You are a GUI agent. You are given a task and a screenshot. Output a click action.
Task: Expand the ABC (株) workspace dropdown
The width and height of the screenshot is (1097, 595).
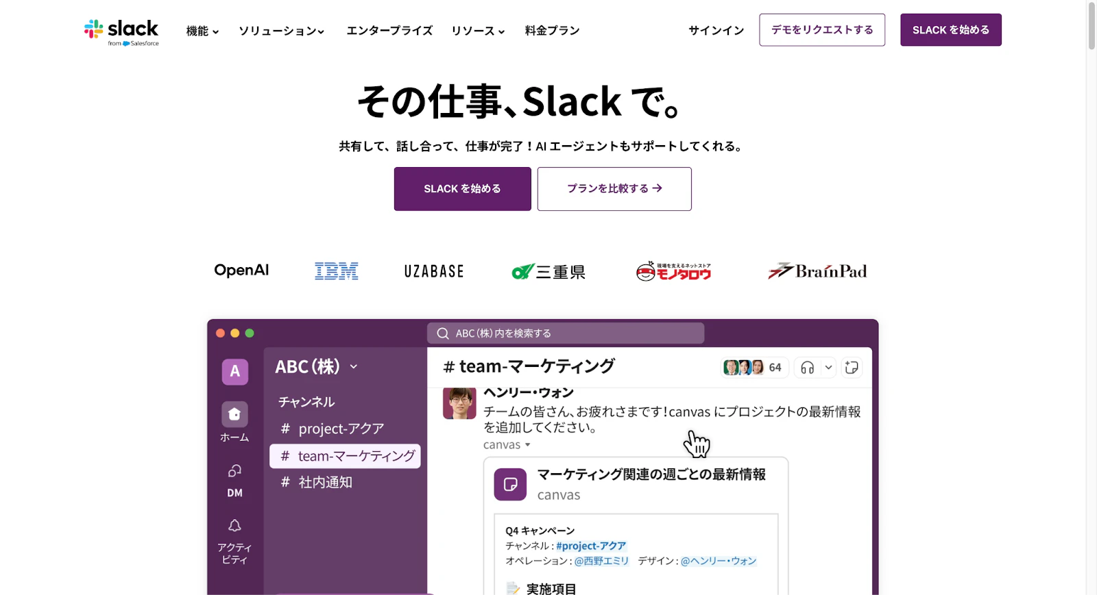point(353,367)
